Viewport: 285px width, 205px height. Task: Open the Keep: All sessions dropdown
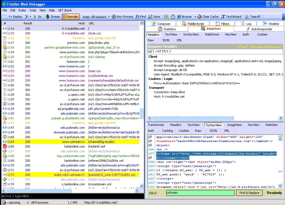pos(96,17)
